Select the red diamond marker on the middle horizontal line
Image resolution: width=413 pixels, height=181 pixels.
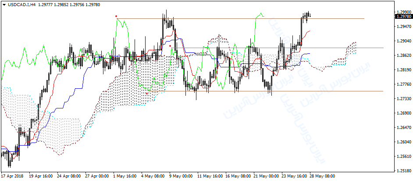pyautogui.click(x=170, y=46)
